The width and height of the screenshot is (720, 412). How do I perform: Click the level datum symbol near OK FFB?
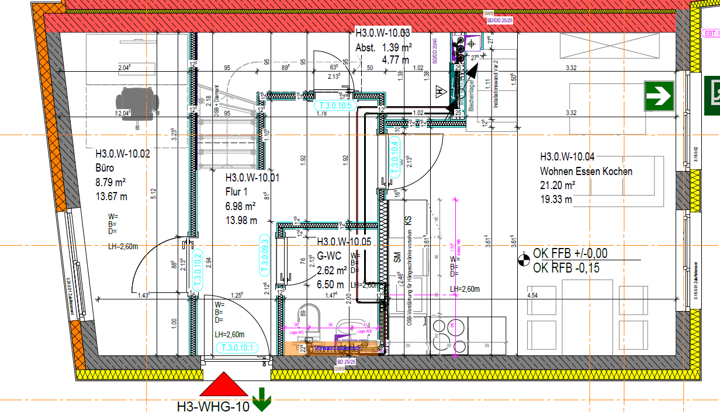(x=525, y=259)
